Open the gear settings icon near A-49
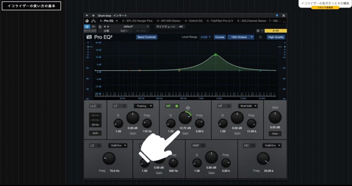This screenshot has height=186, width=352. [258, 31]
